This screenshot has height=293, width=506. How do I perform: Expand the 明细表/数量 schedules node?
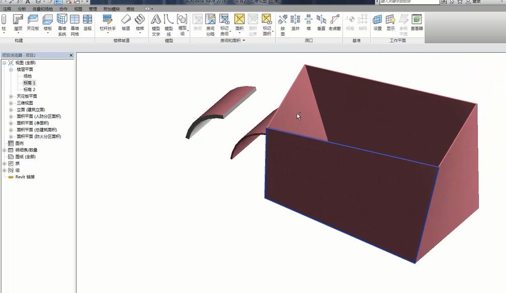(x=5, y=150)
